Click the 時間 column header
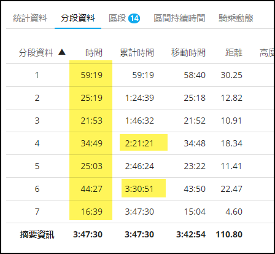275x254 pixels. click(x=94, y=53)
